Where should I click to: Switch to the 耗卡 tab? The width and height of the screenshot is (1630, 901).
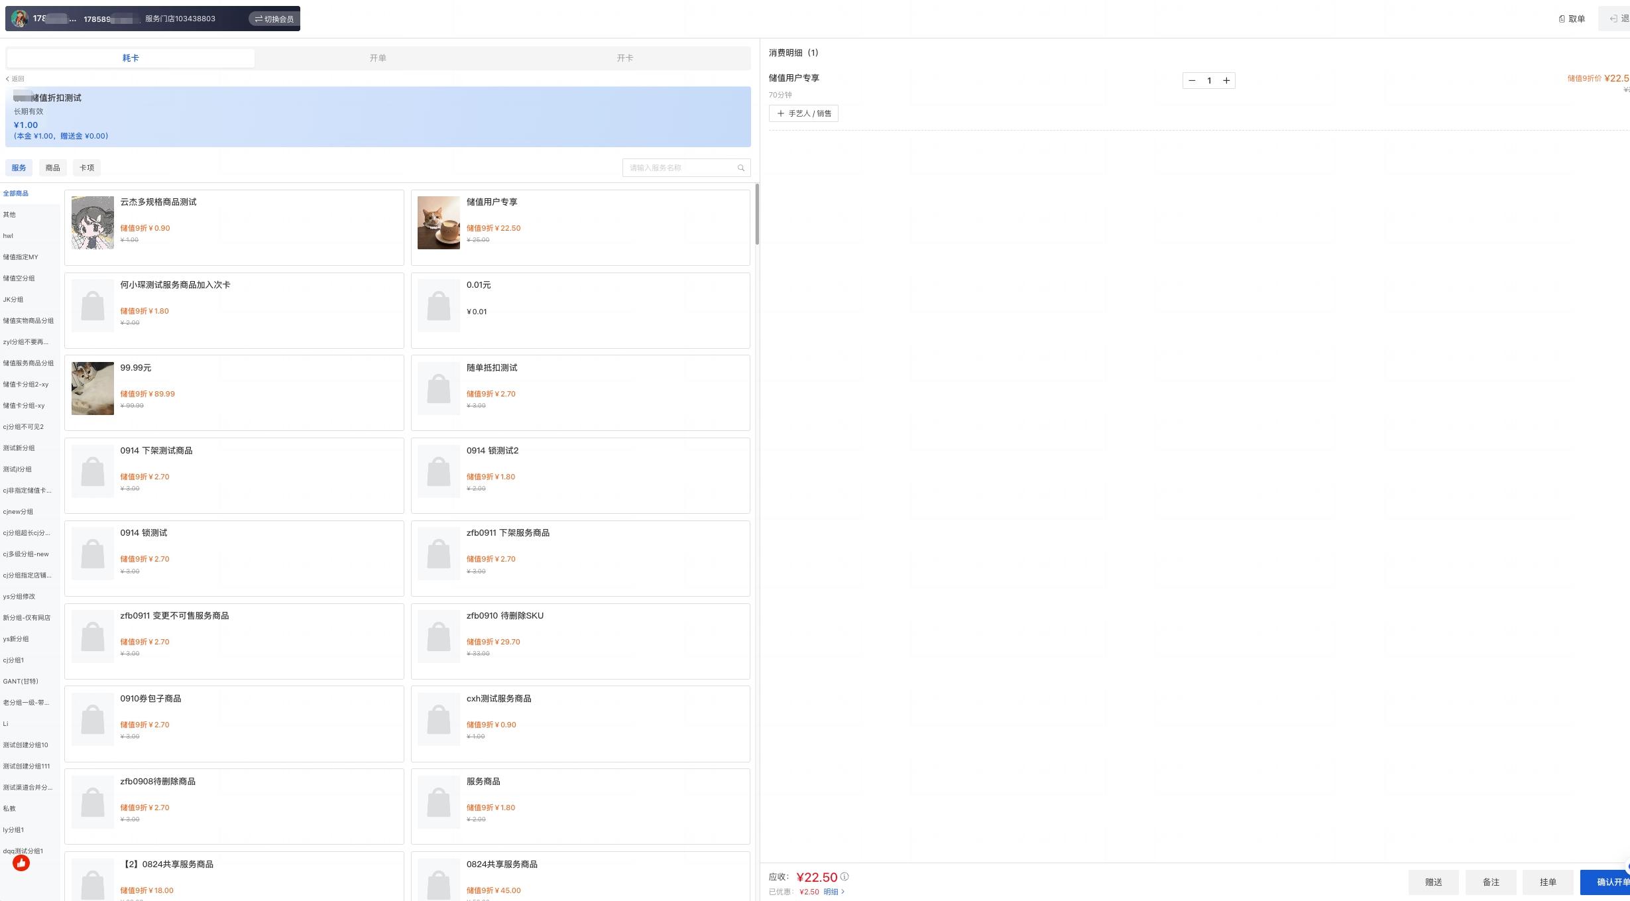pyautogui.click(x=131, y=58)
